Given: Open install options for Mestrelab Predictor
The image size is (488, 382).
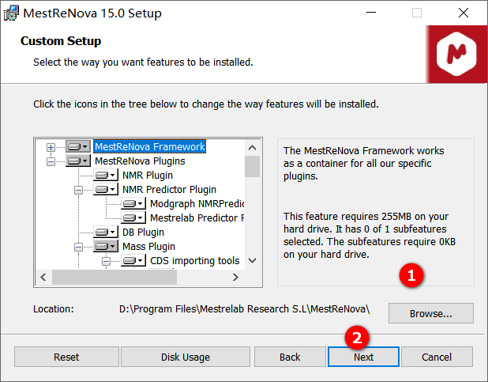Looking at the screenshot, I should [133, 217].
